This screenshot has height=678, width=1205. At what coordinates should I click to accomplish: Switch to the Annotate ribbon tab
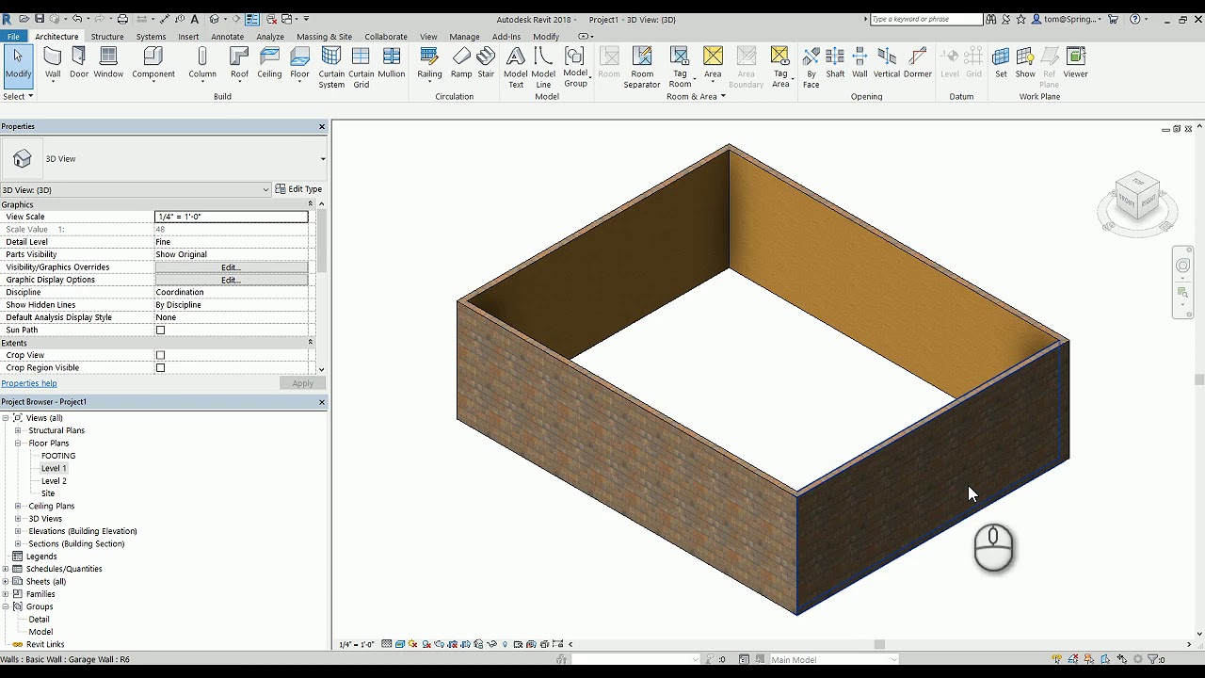click(x=227, y=37)
